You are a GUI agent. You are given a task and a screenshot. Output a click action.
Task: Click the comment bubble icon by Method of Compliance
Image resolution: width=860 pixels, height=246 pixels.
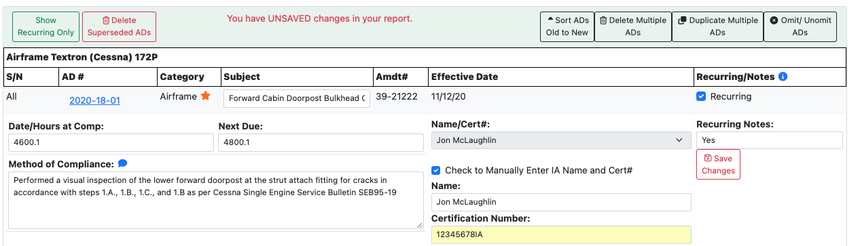coord(122,163)
